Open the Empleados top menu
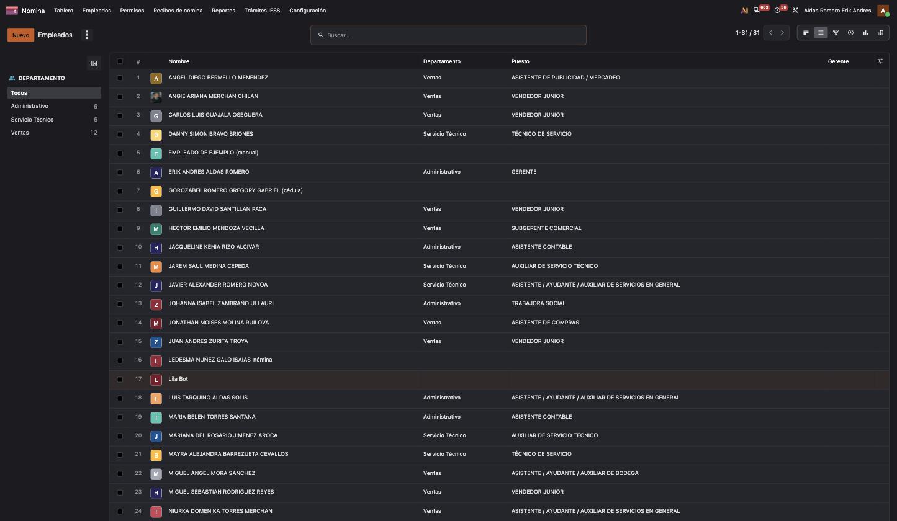This screenshot has height=521, width=897. pyautogui.click(x=96, y=11)
